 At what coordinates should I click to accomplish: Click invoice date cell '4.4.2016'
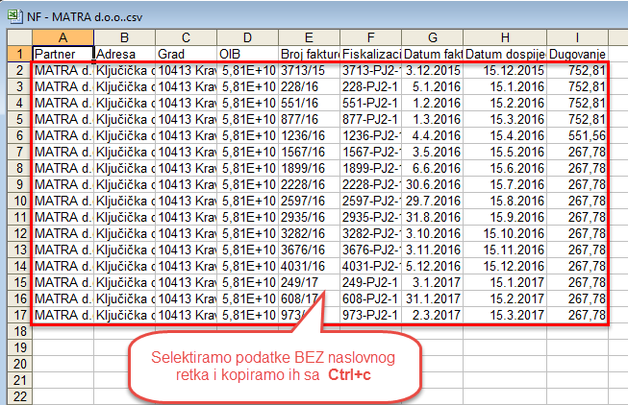(433, 135)
